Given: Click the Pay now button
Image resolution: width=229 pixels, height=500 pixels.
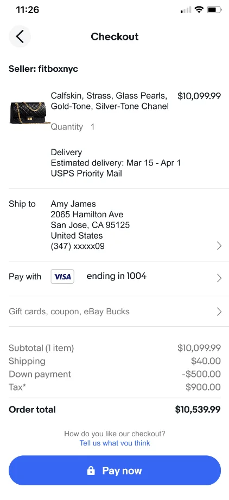Looking at the screenshot, I should pos(114,471).
